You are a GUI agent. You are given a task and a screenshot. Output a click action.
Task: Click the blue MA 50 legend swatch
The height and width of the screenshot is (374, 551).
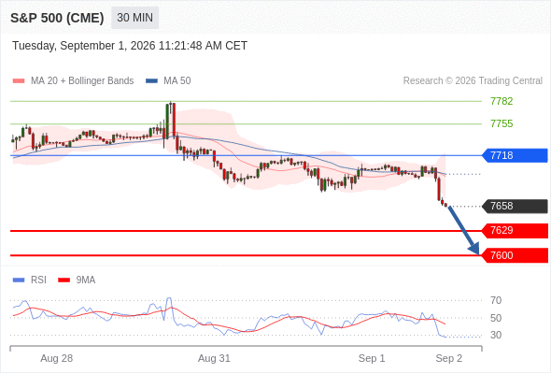pyautogui.click(x=152, y=81)
